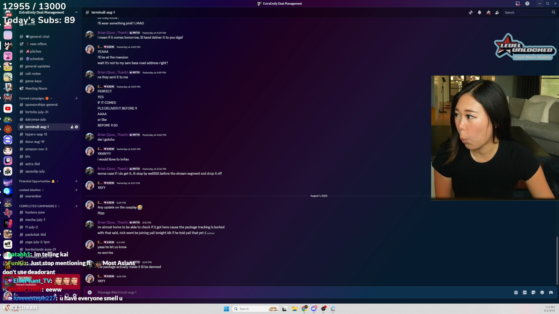Open the emoji picker
Viewport: 559px width, 314px height.
click(542, 292)
